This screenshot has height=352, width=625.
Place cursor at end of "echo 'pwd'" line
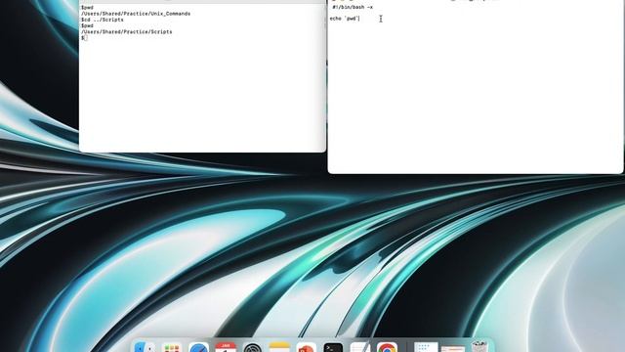pos(360,19)
